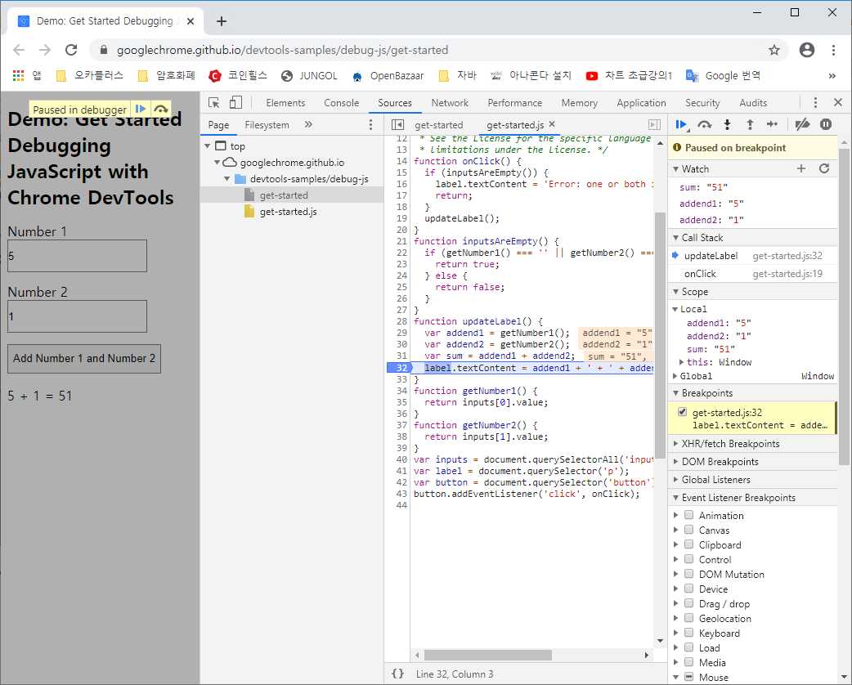Open a new browser tab
The image size is (852, 685).
pos(221,21)
